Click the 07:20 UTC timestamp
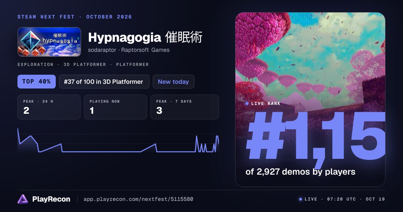The height and width of the screenshot is (212, 403). [x=341, y=199]
